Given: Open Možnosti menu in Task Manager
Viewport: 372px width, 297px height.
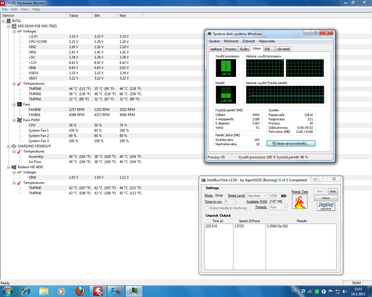Looking at the screenshot, I should click(231, 41).
